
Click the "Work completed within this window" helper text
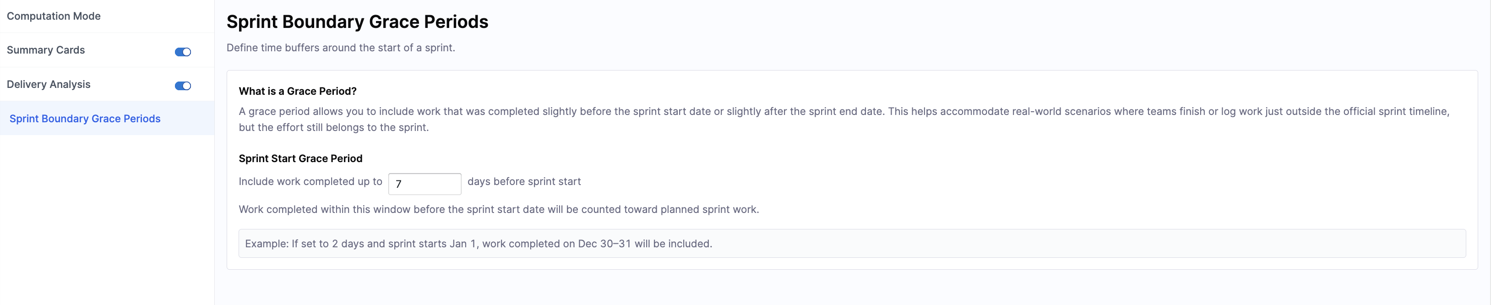tap(498, 209)
